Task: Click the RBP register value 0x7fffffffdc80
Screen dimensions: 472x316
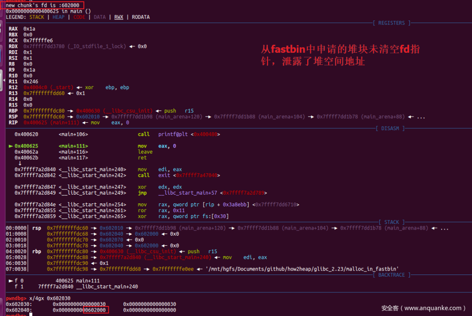Action: (44, 111)
